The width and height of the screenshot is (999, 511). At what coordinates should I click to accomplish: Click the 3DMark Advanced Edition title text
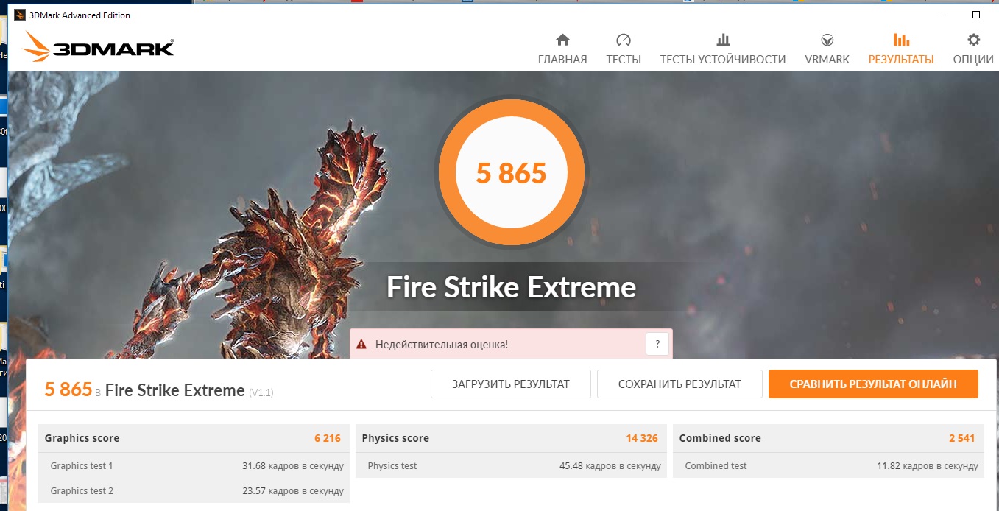click(x=80, y=15)
